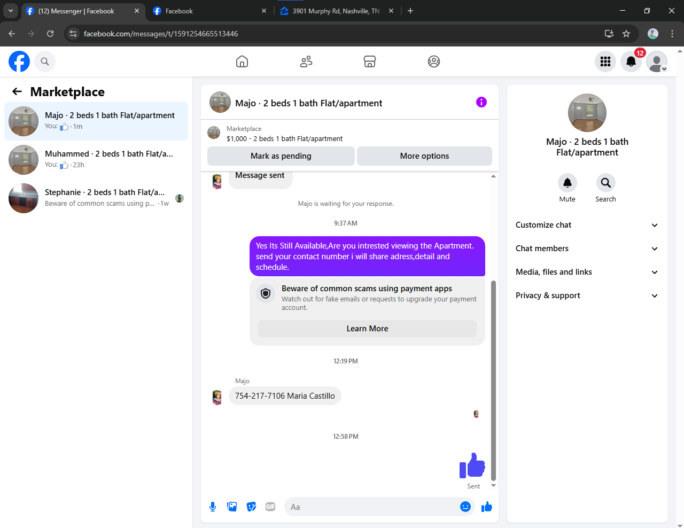
Task: Record a voice clip microphone icon
Action: pyautogui.click(x=213, y=507)
